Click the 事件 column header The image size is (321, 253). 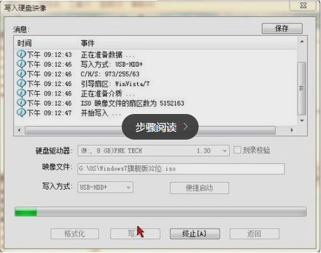88,44
